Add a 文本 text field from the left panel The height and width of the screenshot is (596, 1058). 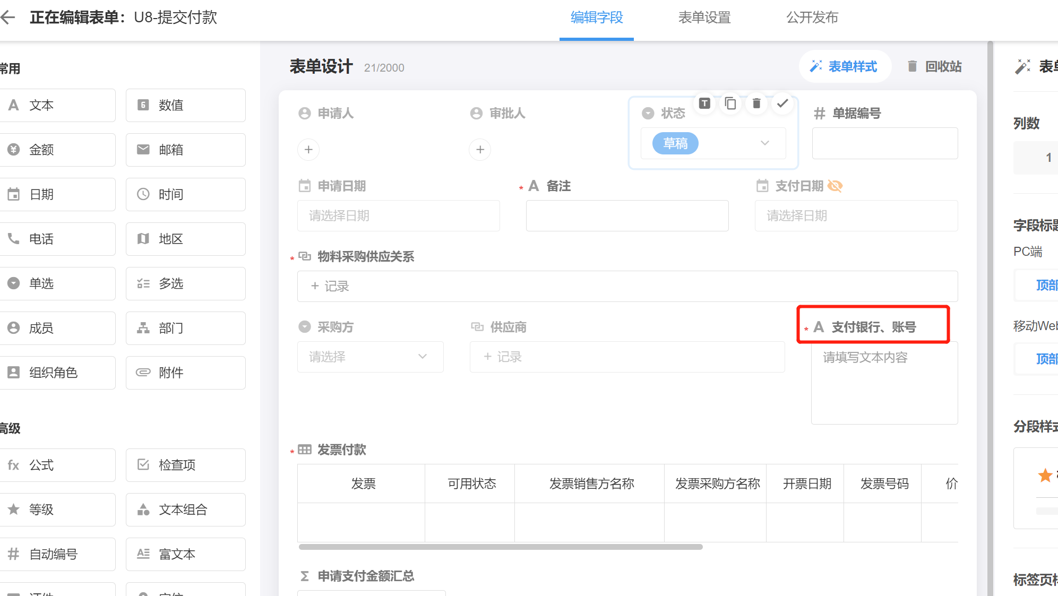click(58, 105)
